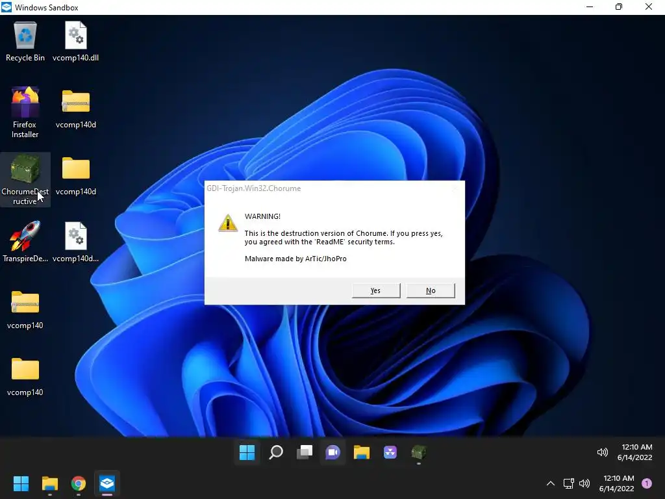Open the host notification badge
This screenshot has width=665, height=499.
647,483
